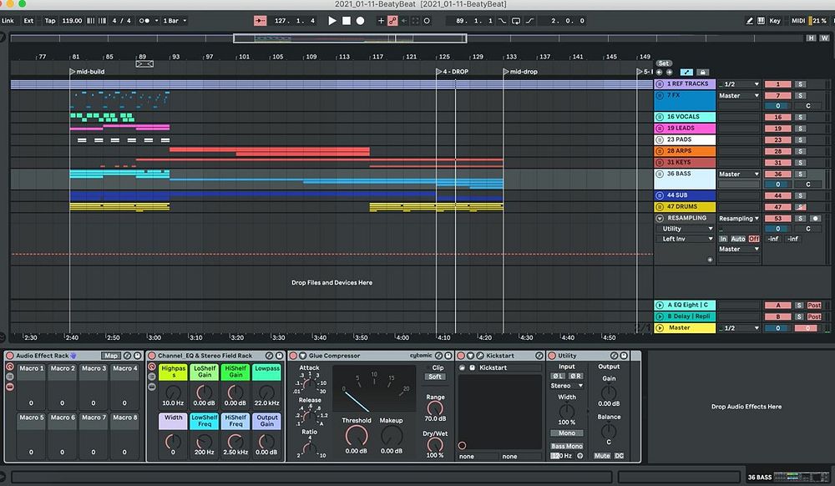Click the Tap tempo button

click(x=50, y=20)
